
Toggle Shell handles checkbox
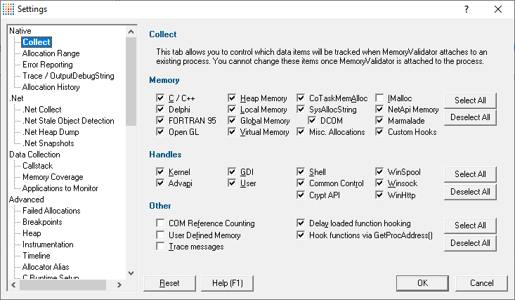301,172
